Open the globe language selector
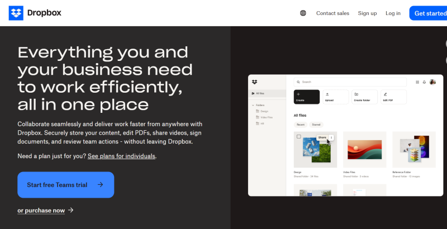The image size is (447, 229). (303, 13)
